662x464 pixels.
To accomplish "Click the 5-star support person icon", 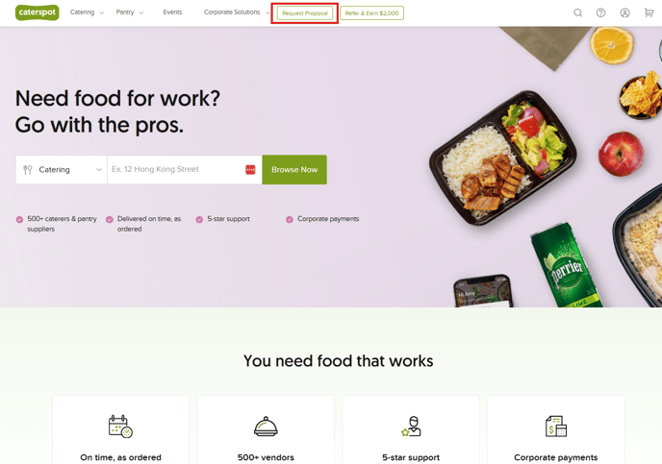I will click(411, 427).
